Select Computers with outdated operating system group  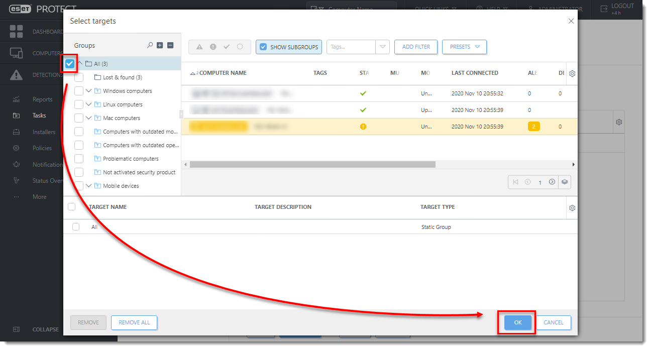pos(141,145)
